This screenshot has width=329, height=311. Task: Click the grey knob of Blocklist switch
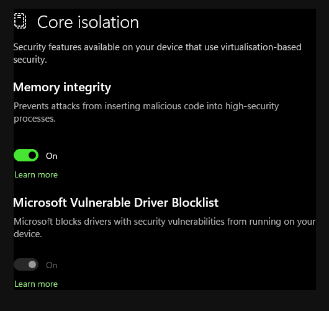tap(32, 264)
